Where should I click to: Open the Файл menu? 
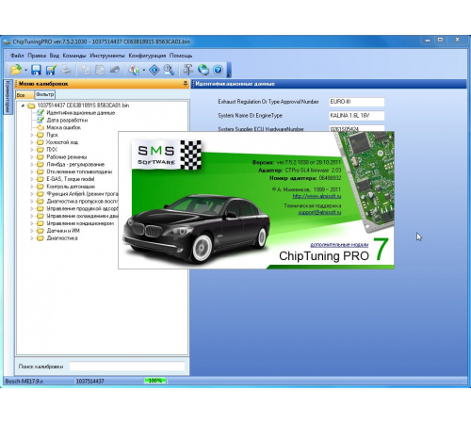(17, 56)
